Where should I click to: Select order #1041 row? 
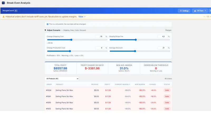coord(108,96)
